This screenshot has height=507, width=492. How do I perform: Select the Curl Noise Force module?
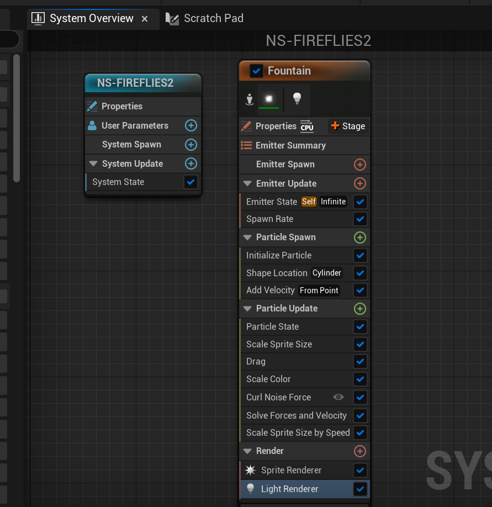click(x=304, y=397)
